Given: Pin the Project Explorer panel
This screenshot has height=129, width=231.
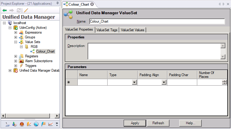Looking at the screenshot, I should coord(58,3).
